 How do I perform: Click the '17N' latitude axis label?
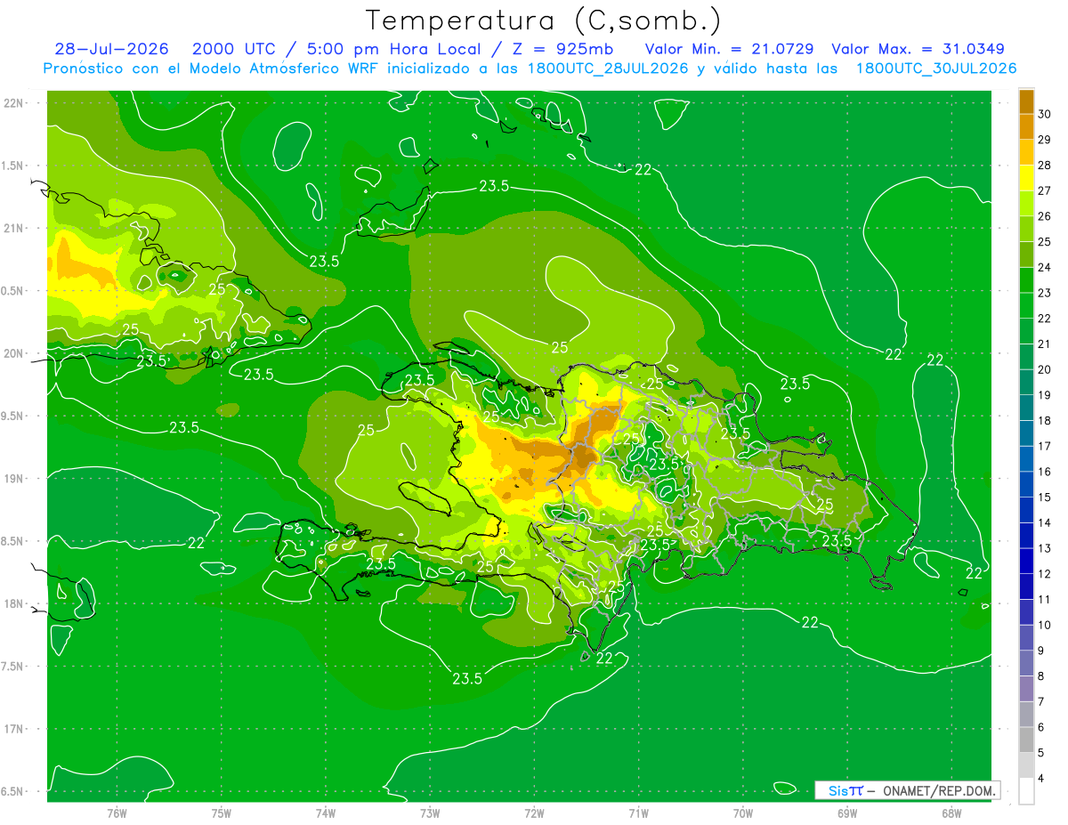pyautogui.click(x=12, y=729)
